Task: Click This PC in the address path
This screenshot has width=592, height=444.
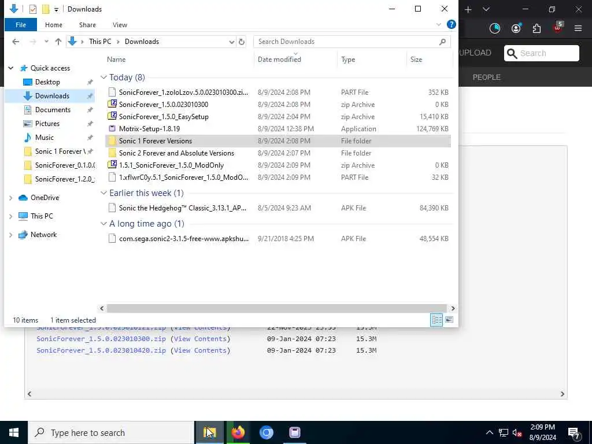Action: tap(100, 42)
